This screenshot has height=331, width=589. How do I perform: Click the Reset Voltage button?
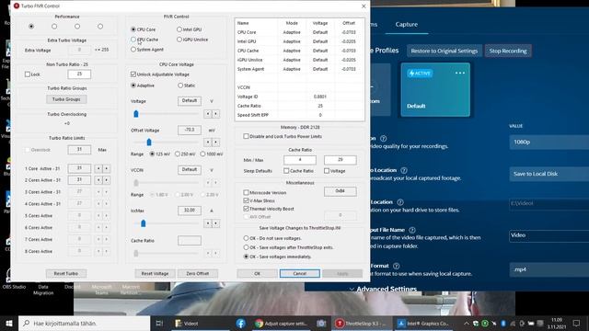(155, 273)
